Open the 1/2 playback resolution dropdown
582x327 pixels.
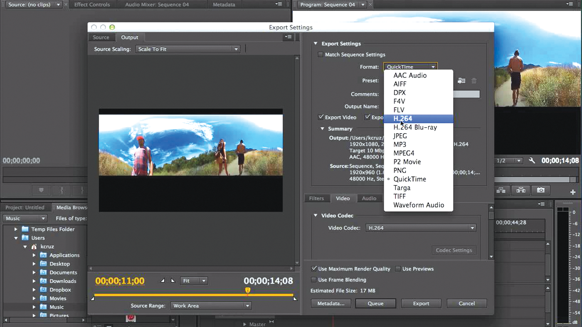(x=509, y=161)
